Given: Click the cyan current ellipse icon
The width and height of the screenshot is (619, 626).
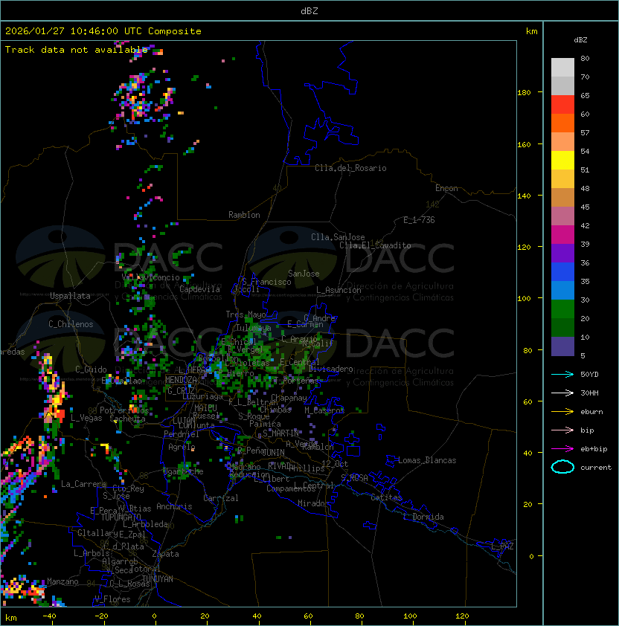Looking at the screenshot, I should [x=562, y=467].
